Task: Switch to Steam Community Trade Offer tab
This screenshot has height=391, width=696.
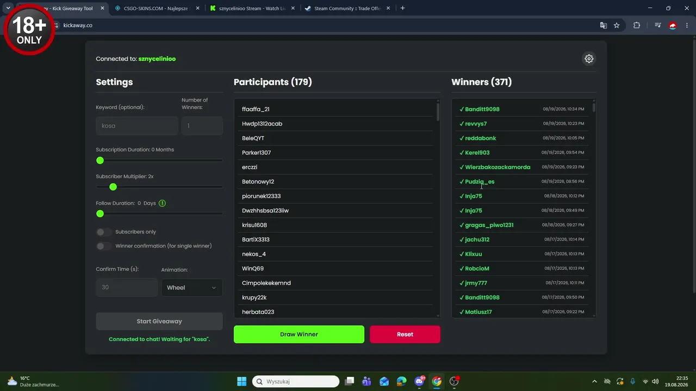Action: click(x=348, y=8)
